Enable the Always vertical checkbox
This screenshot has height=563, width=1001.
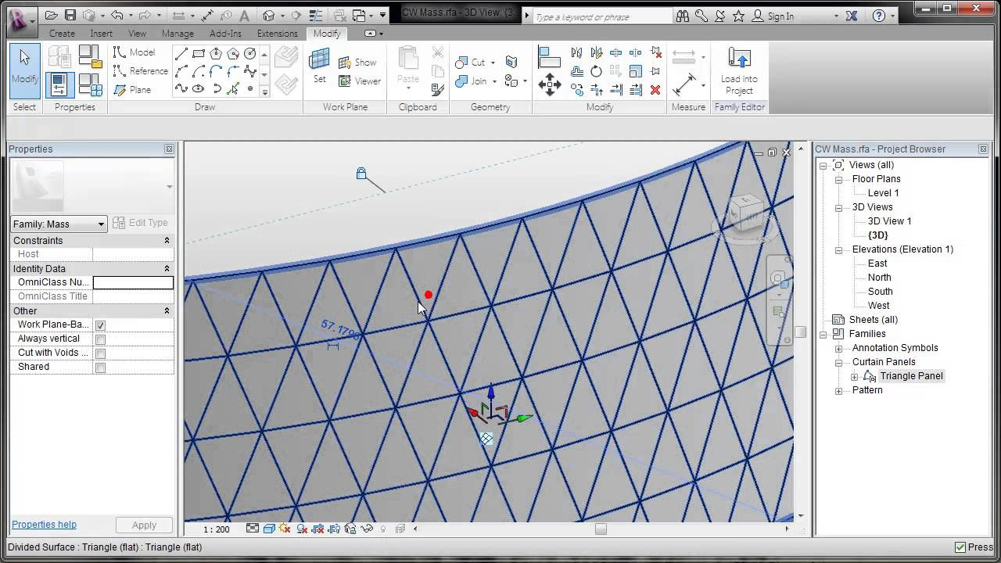pyautogui.click(x=99, y=339)
